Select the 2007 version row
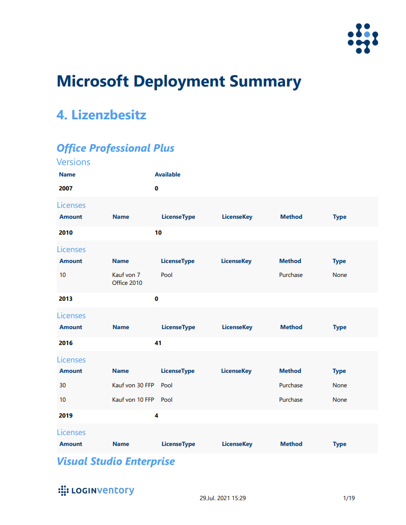406x525 pixels. (217, 188)
